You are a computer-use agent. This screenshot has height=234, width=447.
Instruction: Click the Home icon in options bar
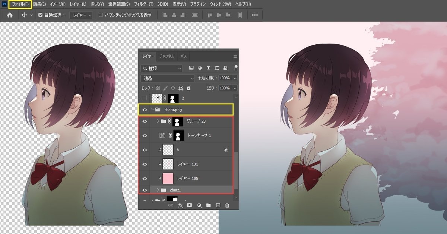click(10, 15)
